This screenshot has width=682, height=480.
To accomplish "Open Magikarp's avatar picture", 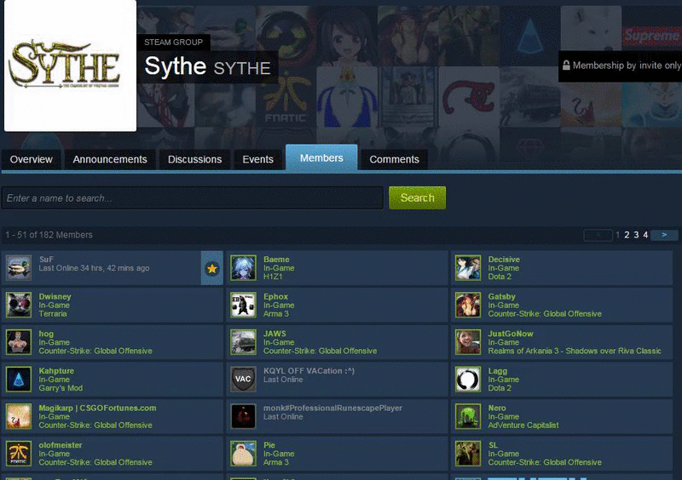I will click(18, 416).
